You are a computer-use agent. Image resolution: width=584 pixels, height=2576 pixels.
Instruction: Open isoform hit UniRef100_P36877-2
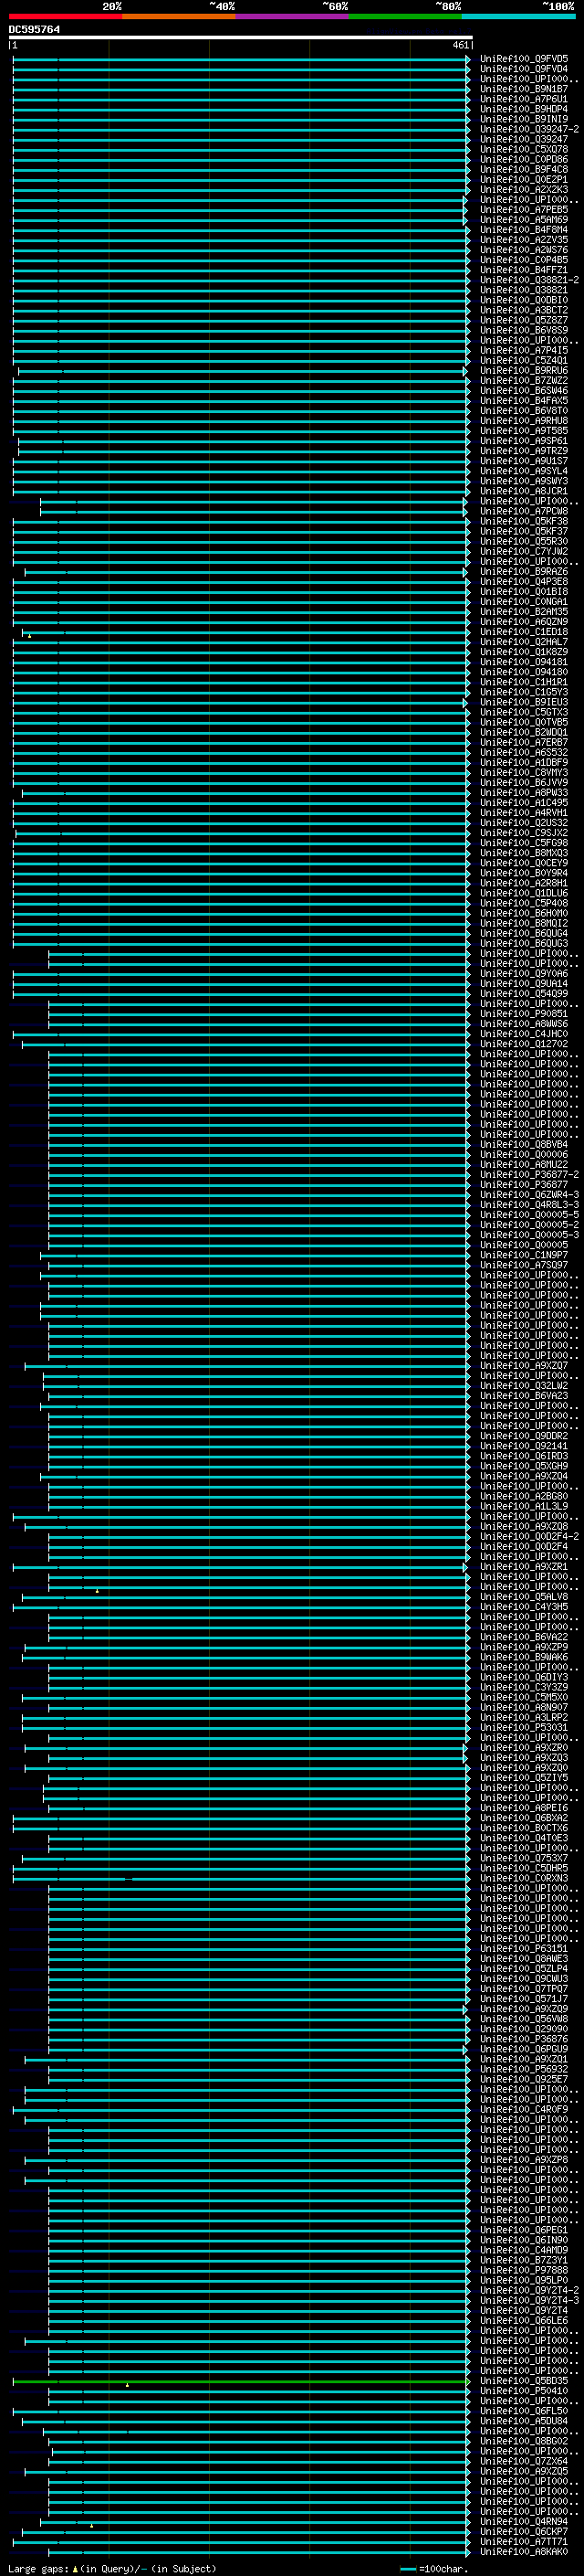[529, 1175]
